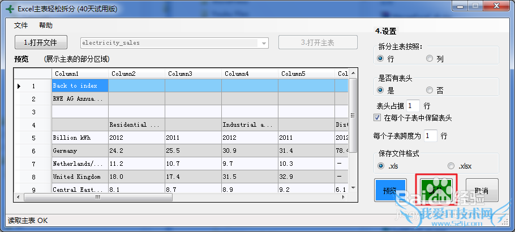
Task: Open the electricity_sales sheet dropdown
Action: click(264, 43)
